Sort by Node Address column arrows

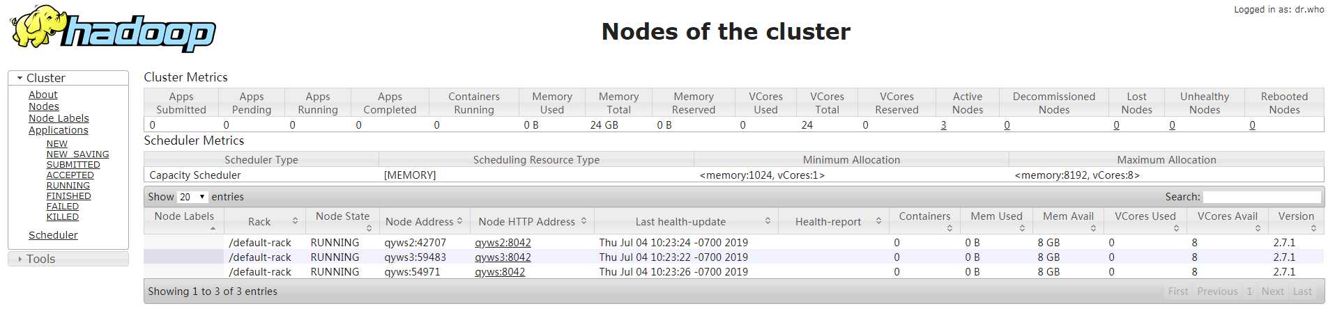(459, 221)
